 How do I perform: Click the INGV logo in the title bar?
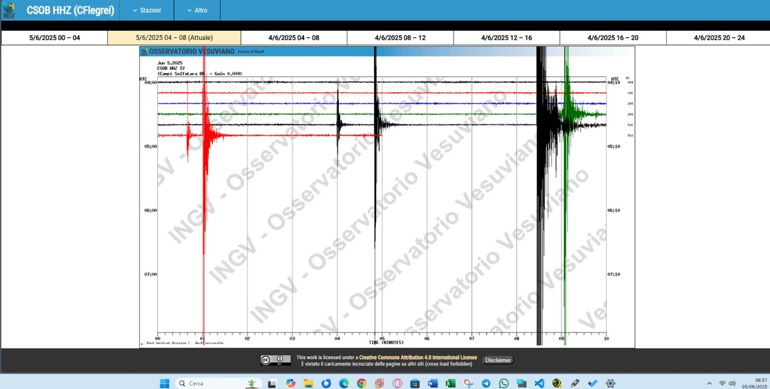[x=9, y=10]
